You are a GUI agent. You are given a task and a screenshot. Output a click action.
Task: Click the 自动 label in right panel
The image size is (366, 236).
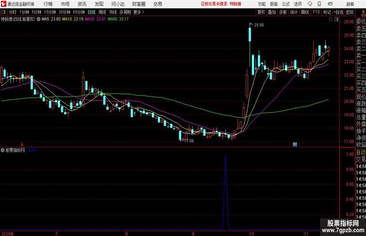[361, 152]
